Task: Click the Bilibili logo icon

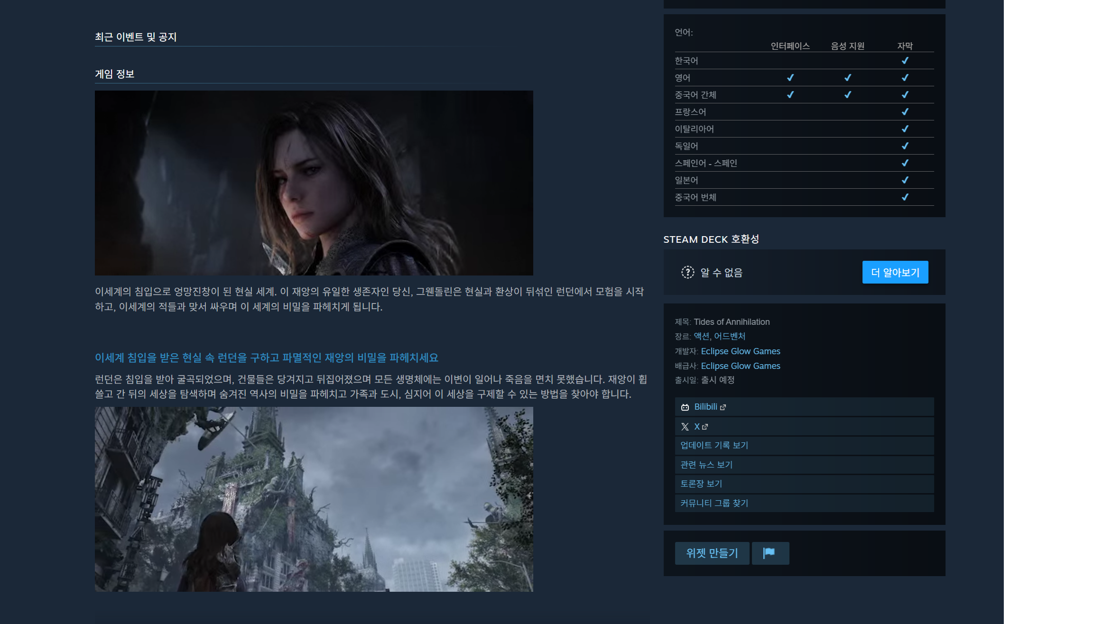Action: point(685,407)
